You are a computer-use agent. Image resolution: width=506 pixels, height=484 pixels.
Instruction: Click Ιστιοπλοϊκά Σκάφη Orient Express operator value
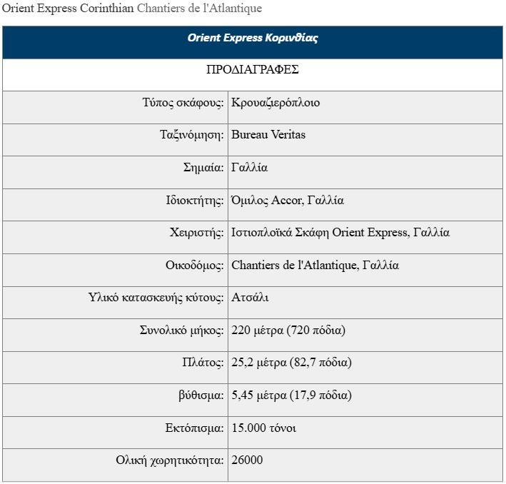pos(340,233)
